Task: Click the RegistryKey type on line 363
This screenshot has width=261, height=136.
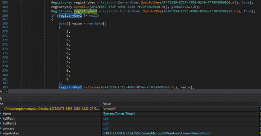Action: (x=62, y=2)
